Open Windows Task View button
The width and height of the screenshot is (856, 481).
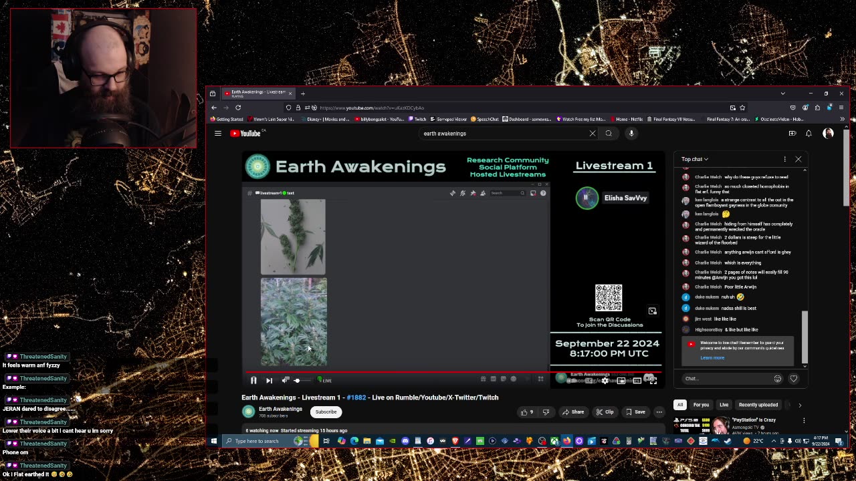coord(326,441)
